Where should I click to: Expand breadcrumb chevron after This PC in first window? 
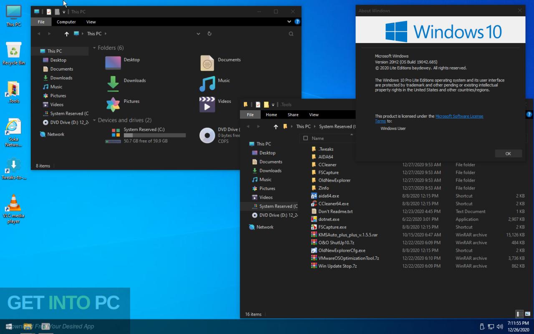point(106,34)
